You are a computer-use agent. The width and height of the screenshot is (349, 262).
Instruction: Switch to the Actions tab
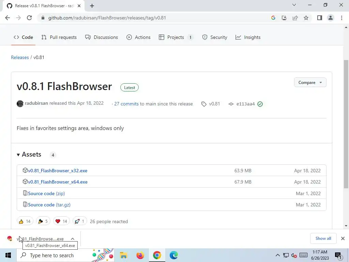[x=138, y=37]
